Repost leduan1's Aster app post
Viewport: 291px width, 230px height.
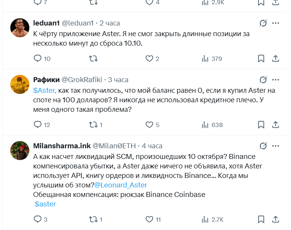coord(93,59)
